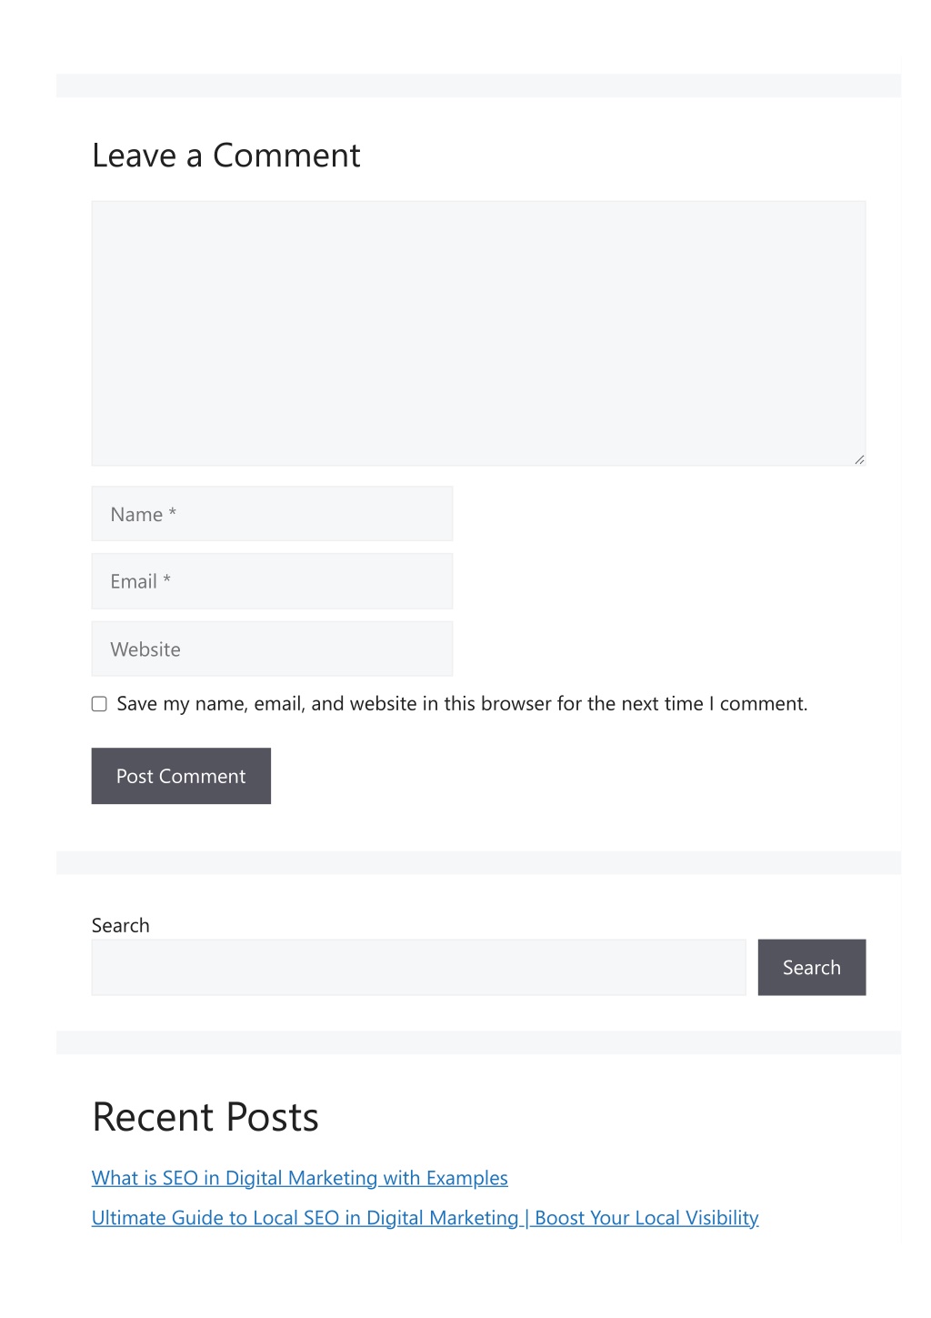Open Ultimate Guide to Local SEO post

pyautogui.click(x=425, y=1218)
